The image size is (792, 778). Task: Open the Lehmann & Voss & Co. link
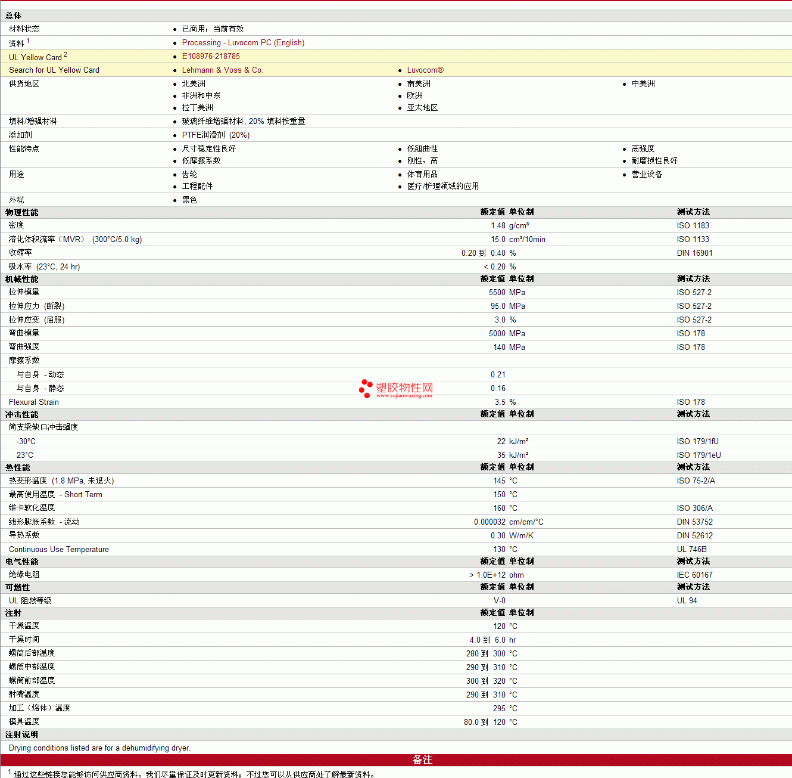pyautogui.click(x=223, y=70)
